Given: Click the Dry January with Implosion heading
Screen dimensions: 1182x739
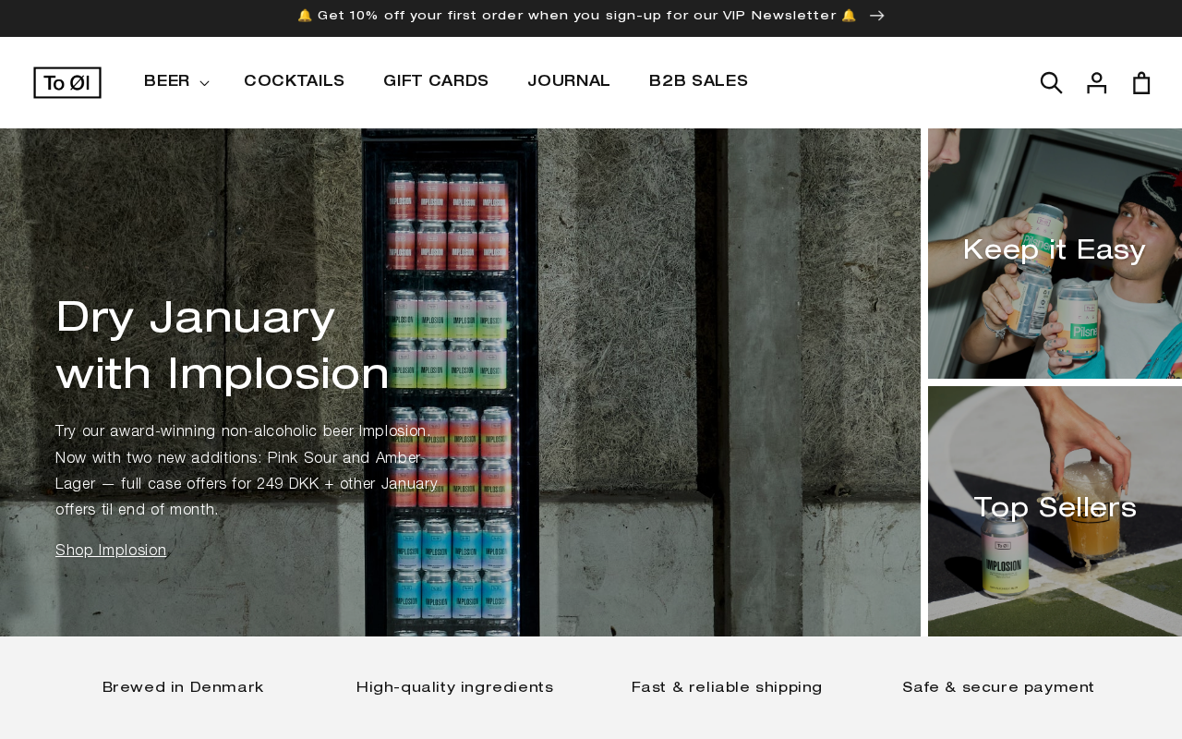Looking at the screenshot, I should pos(223,346).
